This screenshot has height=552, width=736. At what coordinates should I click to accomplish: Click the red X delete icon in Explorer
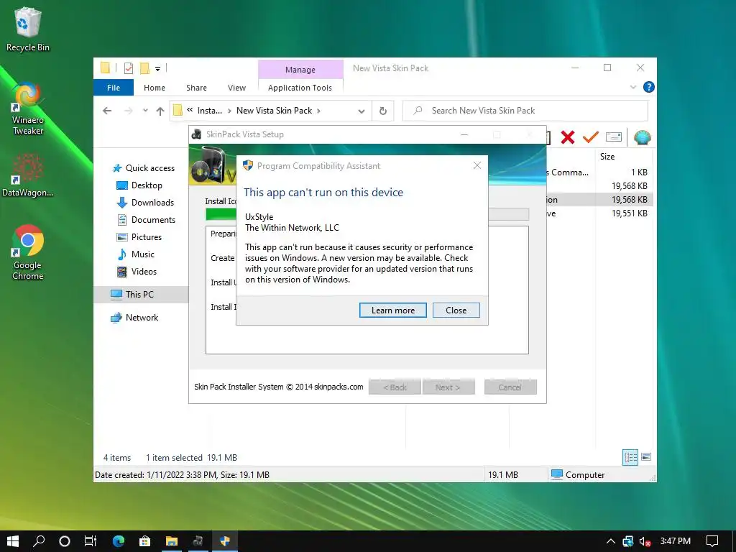click(x=568, y=137)
